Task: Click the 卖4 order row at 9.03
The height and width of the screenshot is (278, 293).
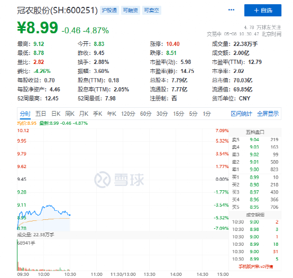Action: point(255,147)
